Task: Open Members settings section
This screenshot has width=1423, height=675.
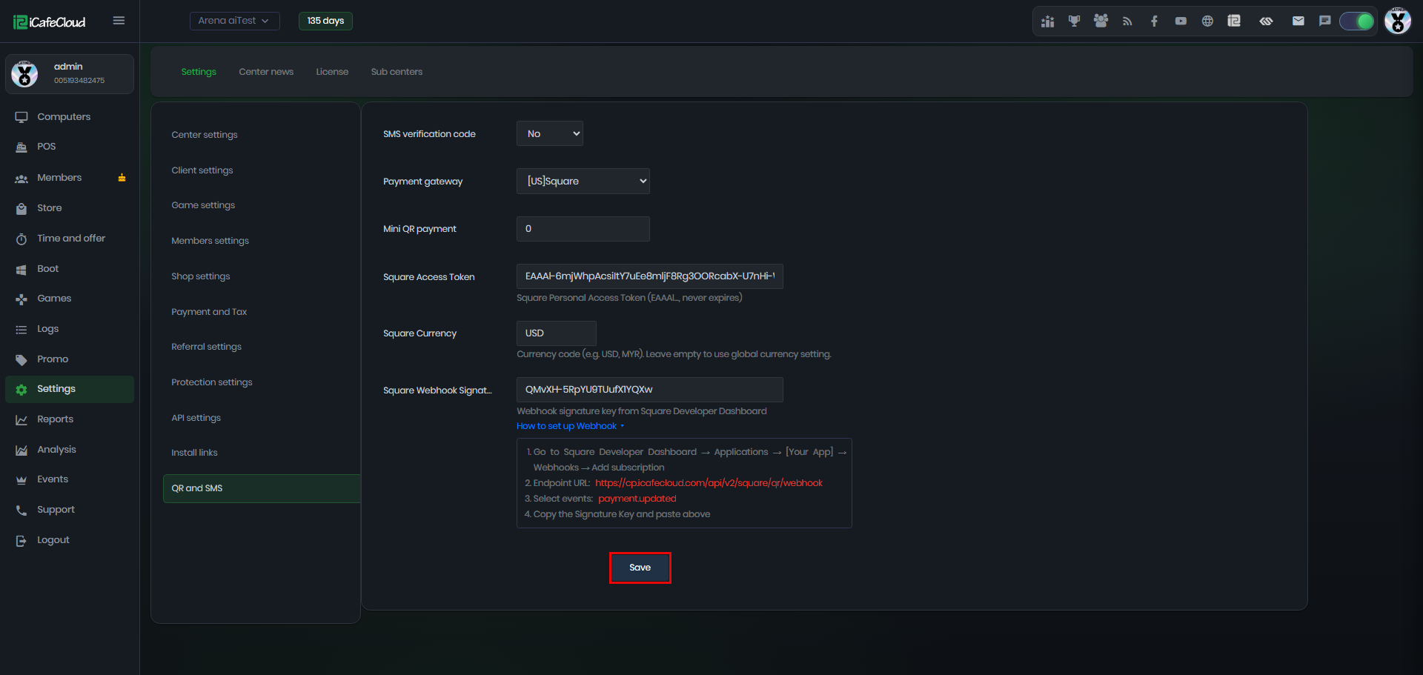Action: 210,241
